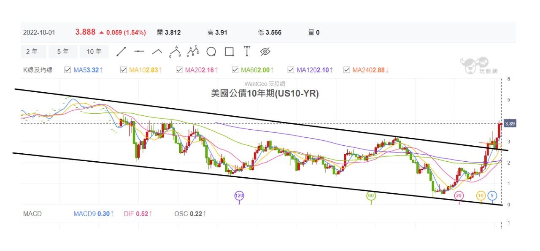This screenshot has width=540, height=251.
Task: Select the TXT text annotation tool
Action: tap(247, 52)
